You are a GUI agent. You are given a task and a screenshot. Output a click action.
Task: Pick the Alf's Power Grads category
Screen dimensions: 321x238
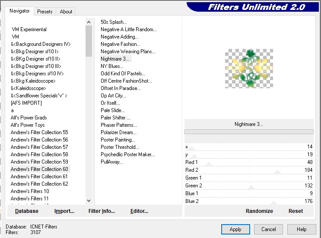tap(29, 118)
